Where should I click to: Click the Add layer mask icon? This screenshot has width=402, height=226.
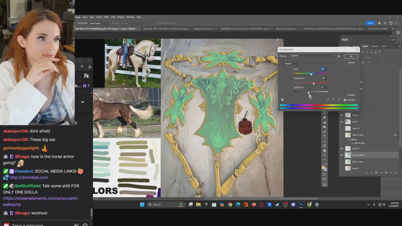tap(376, 173)
